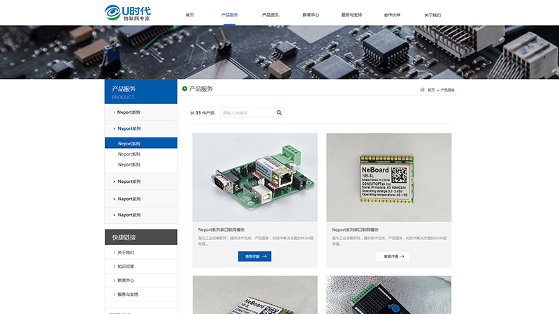Open 合作伙伴 in the top navigation
The image size is (559, 314).
[x=392, y=15]
